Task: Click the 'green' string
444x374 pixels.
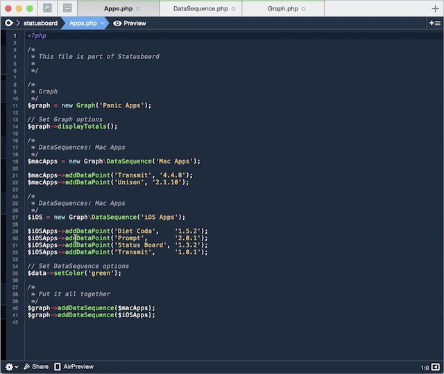Action: coord(101,273)
